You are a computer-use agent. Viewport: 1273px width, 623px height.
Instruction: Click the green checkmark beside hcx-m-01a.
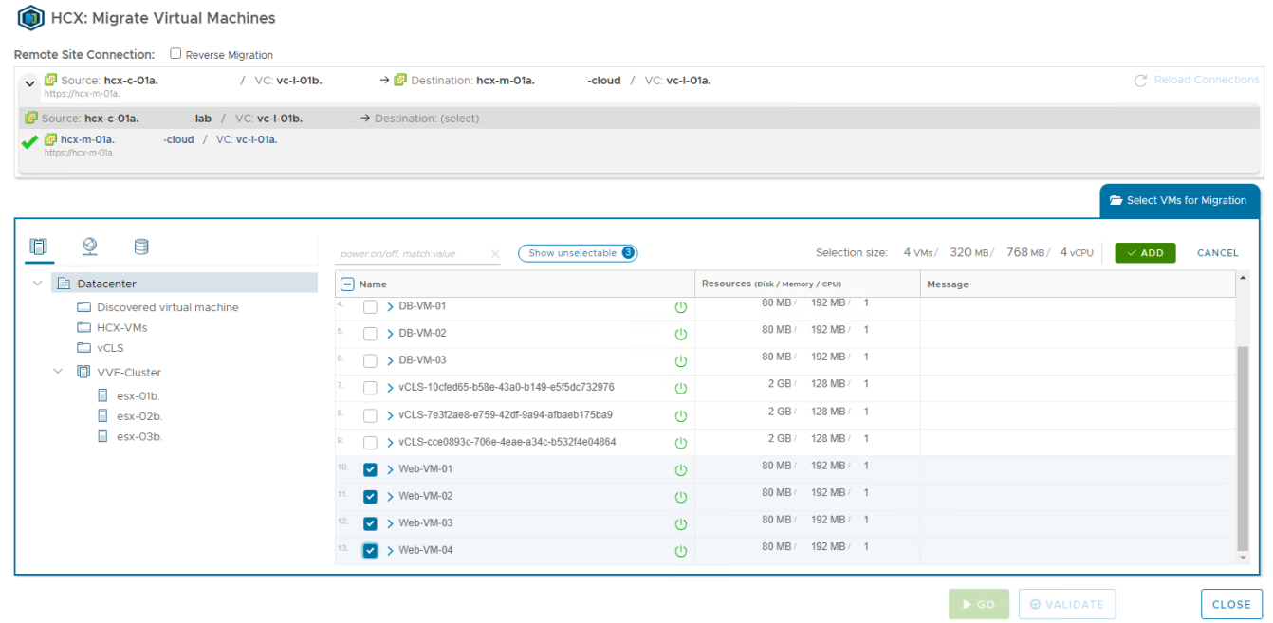pyautogui.click(x=29, y=142)
